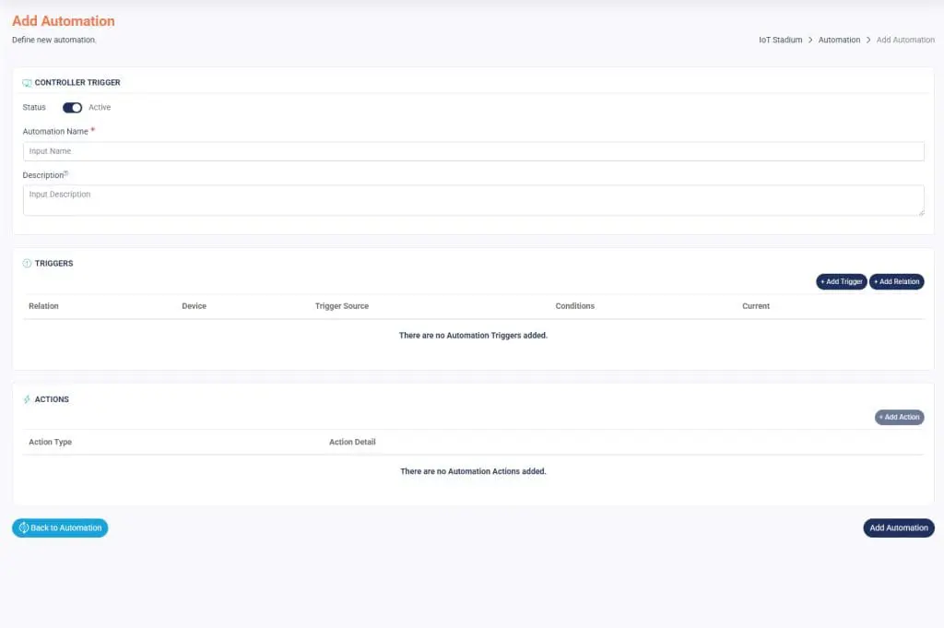Submit with the Add Automation button

coord(898,528)
